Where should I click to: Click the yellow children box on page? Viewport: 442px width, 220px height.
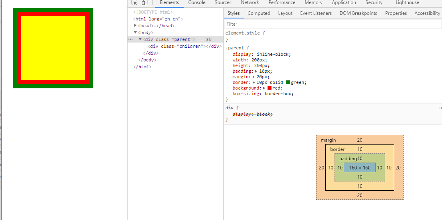point(53,48)
